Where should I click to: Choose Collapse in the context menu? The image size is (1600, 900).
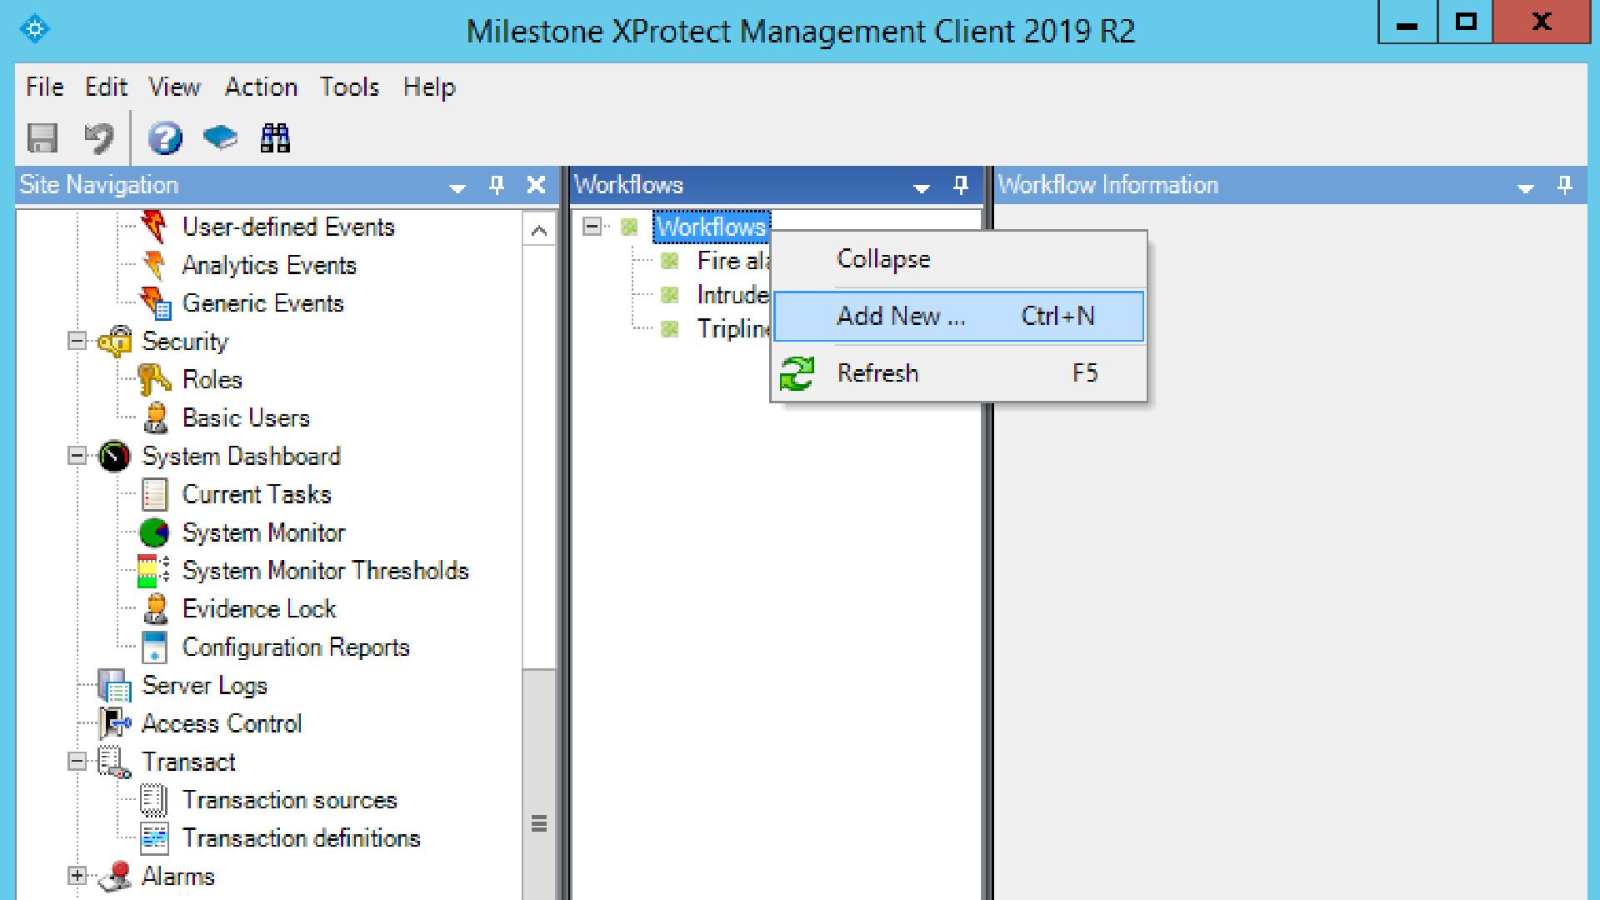pos(958,259)
